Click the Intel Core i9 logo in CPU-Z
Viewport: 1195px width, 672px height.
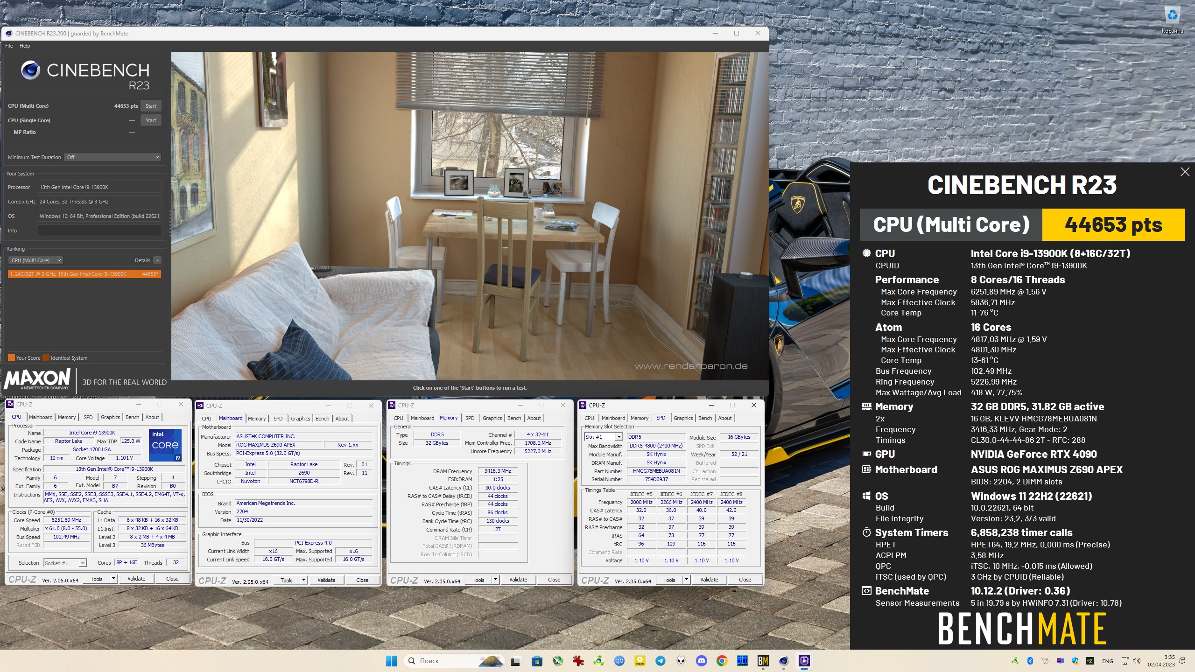(x=165, y=445)
